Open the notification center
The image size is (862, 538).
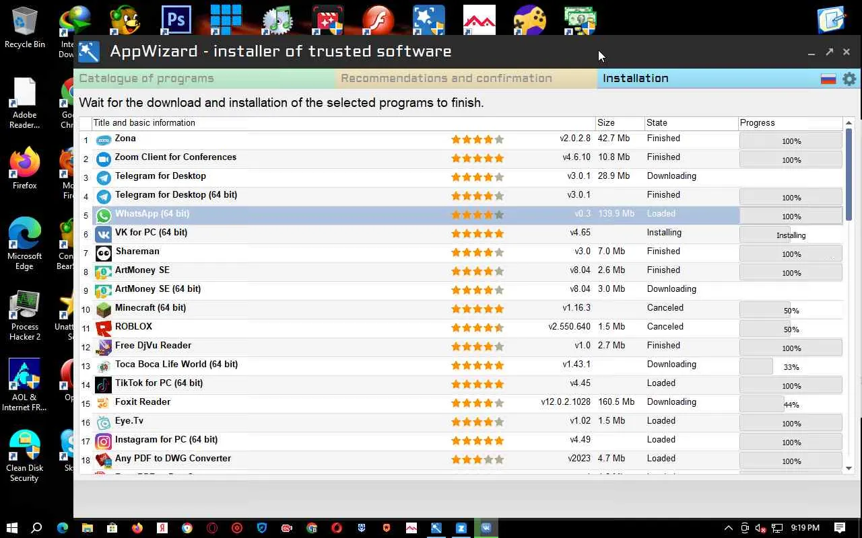[x=840, y=528]
